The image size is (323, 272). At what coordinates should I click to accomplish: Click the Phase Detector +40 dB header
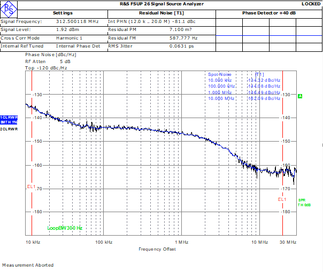(269, 13)
